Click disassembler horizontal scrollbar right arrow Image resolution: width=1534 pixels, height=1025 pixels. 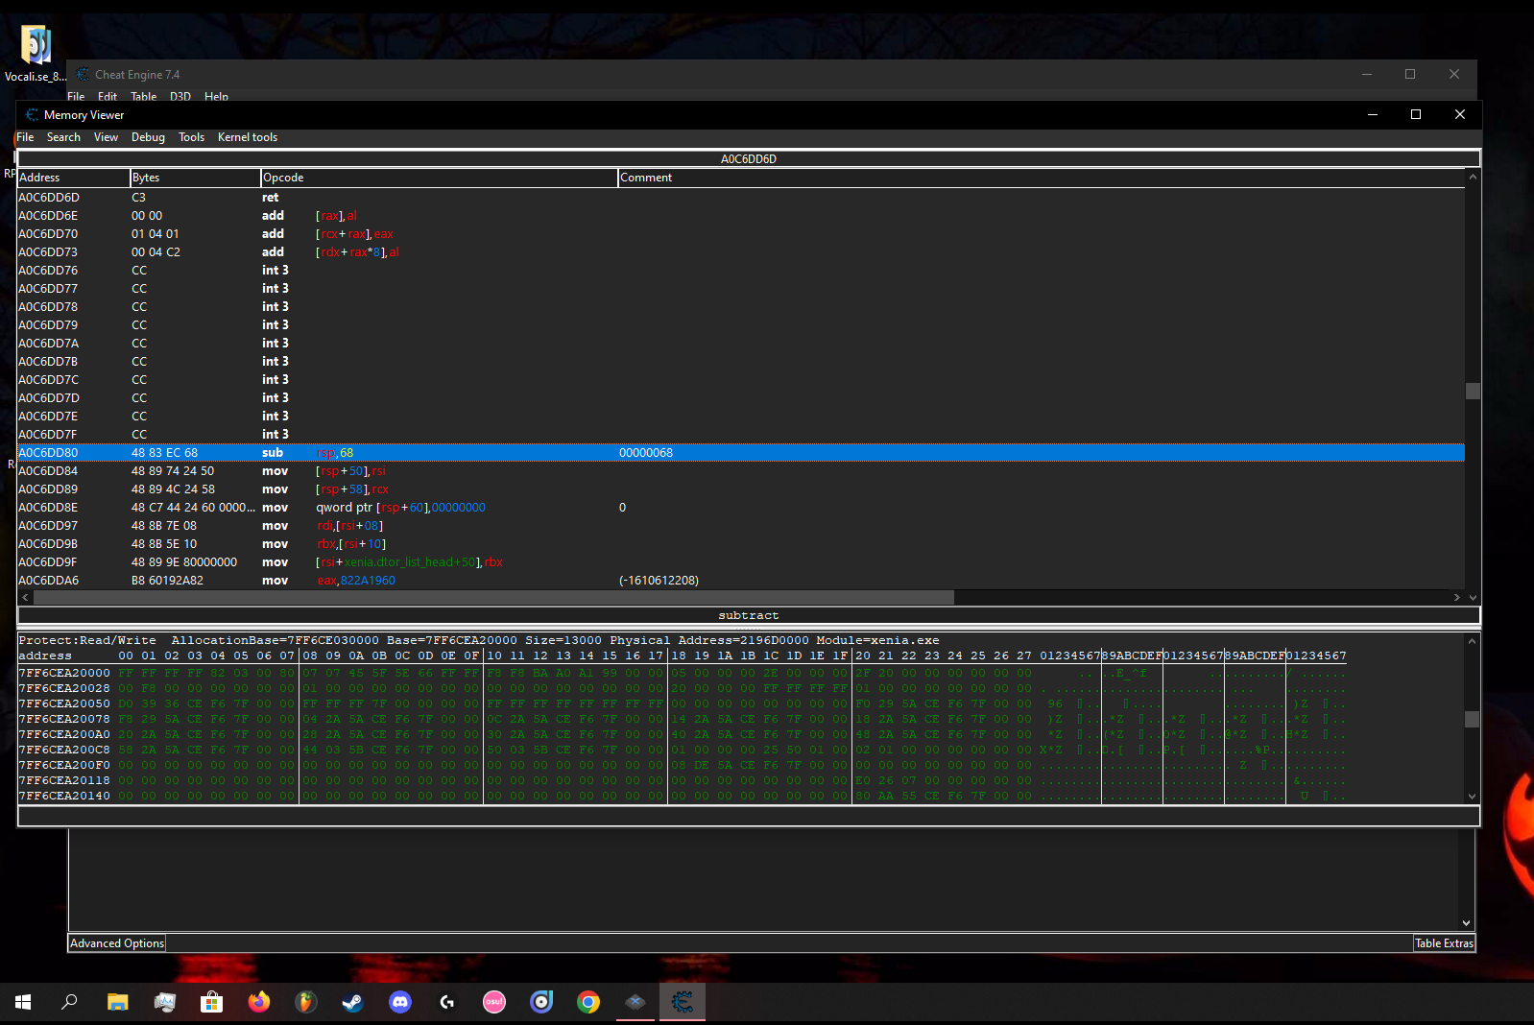pyautogui.click(x=1456, y=597)
